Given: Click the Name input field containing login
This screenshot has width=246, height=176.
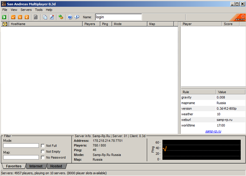Looking at the screenshot, I should coord(118,17).
